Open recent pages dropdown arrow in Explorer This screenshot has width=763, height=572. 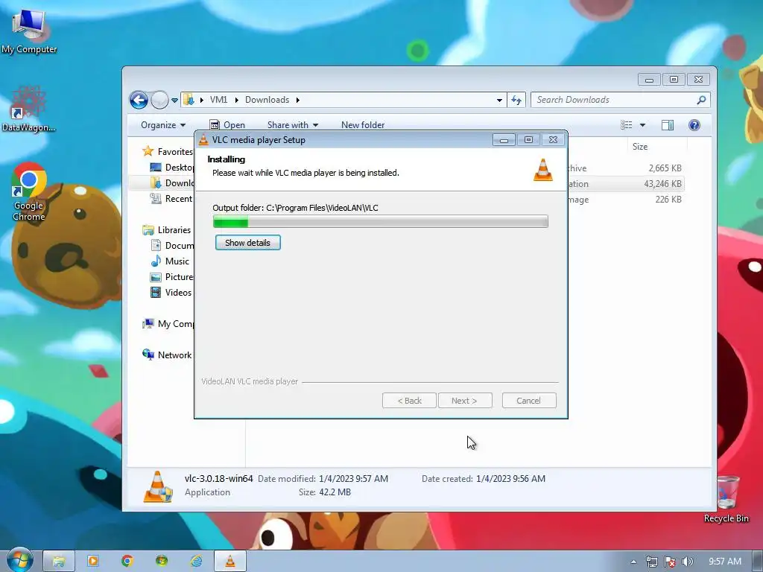[x=174, y=101]
